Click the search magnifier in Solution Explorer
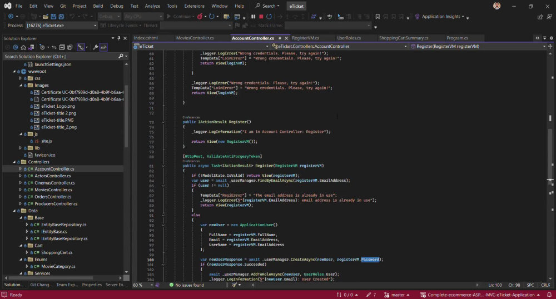Image resolution: width=556 pixels, height=299 pixels. [121, 56]
